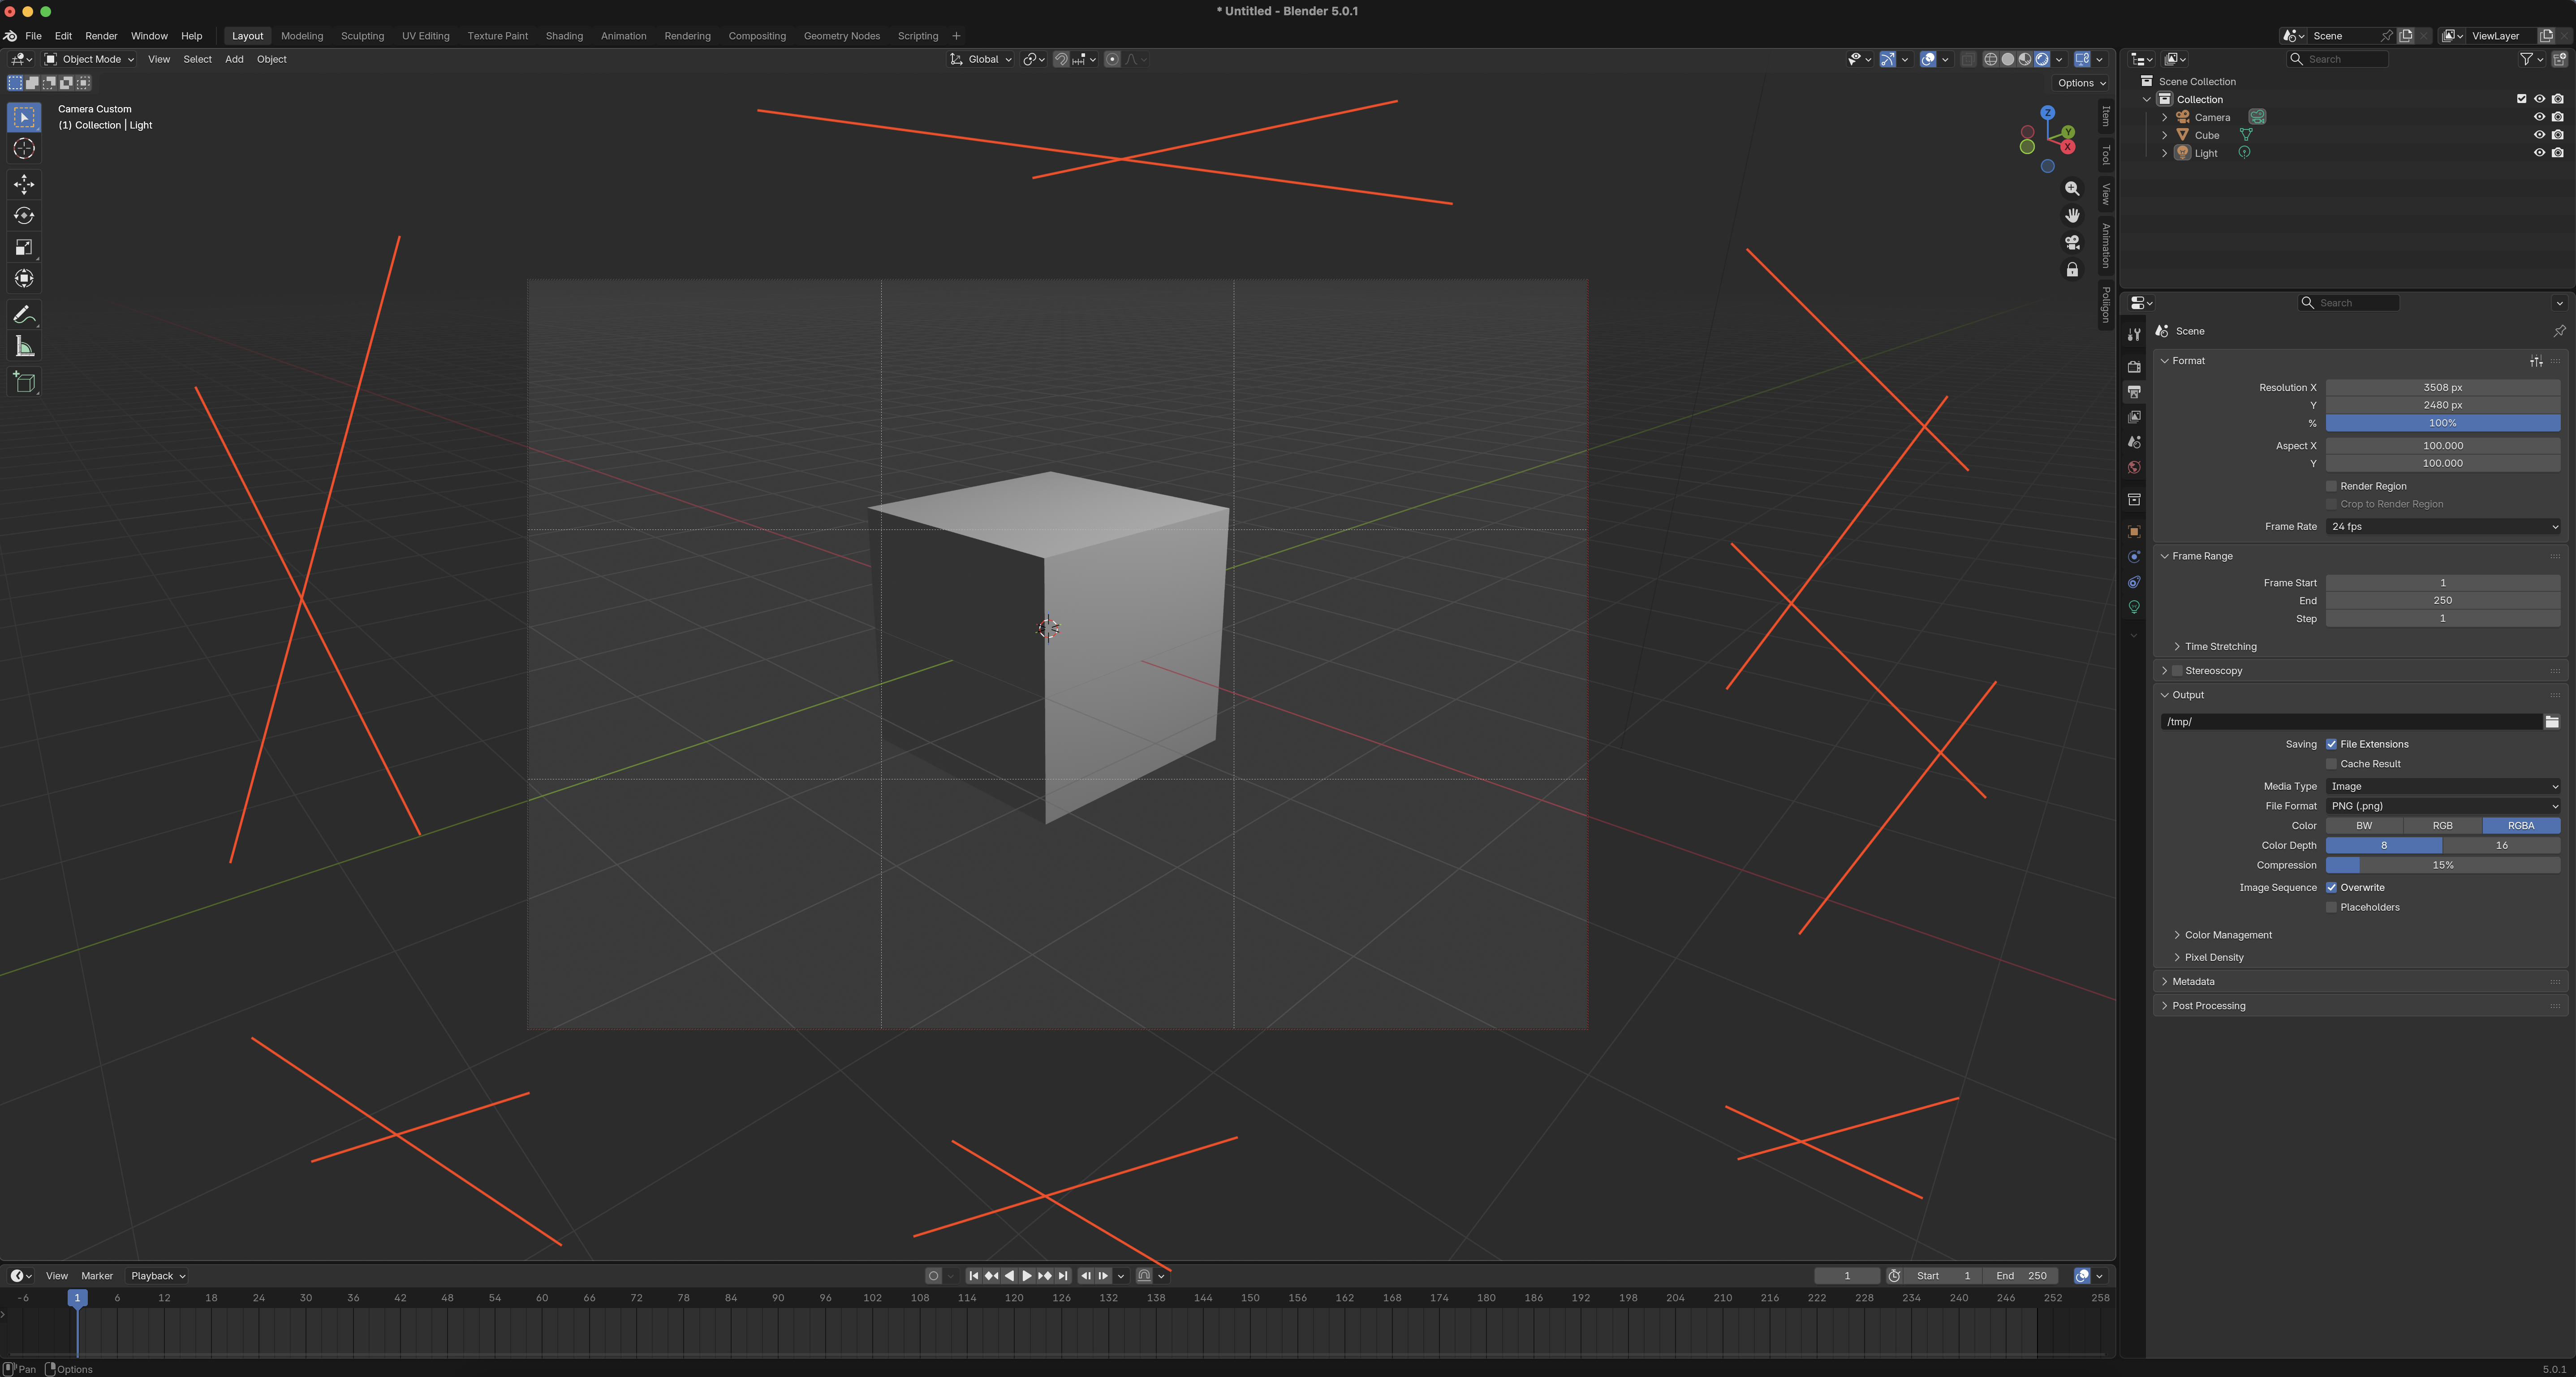The height and width of the screenshot is (1377, 2576).
Task: Open the File Format PNG dropdown
Action: [x=2442, y=806]
